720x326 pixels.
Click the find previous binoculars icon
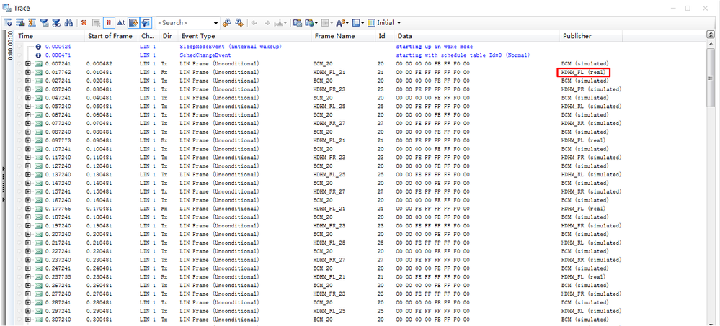click(x=227, y=22)
